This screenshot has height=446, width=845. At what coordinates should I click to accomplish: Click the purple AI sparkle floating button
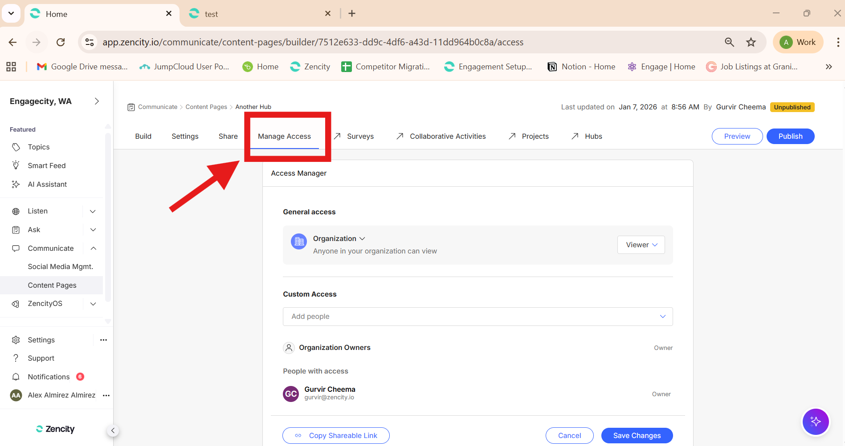pyautogui.click(x=815, y=422)
